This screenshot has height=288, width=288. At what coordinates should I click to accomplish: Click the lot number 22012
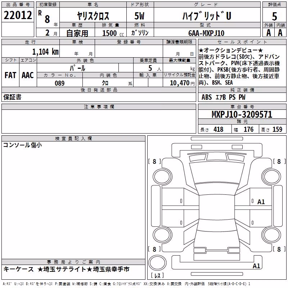coord(18,15)
